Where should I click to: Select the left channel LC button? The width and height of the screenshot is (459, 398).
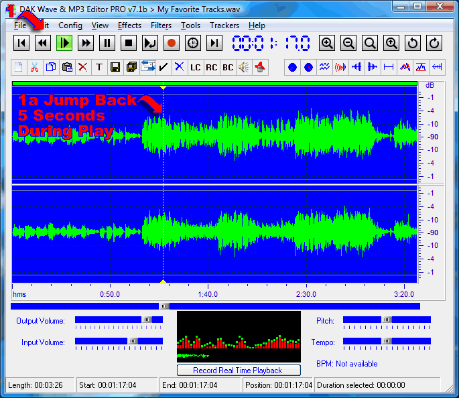pos(196,67)
